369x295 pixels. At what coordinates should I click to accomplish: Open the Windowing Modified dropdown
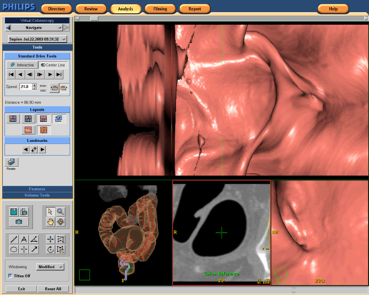[50, 266]
